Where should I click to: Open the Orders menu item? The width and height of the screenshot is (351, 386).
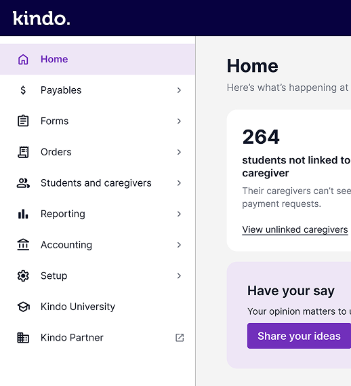coord(98,152)
